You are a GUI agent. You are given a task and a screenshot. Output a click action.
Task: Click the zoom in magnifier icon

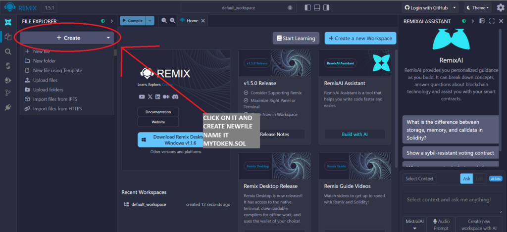click(x=172, y=21)
